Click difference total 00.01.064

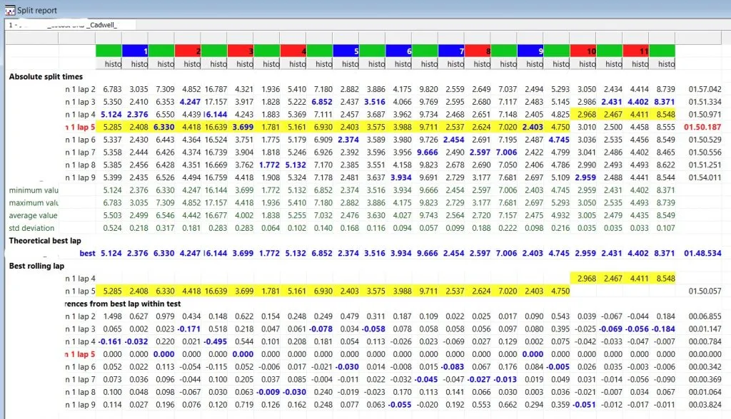pos(705,392)
